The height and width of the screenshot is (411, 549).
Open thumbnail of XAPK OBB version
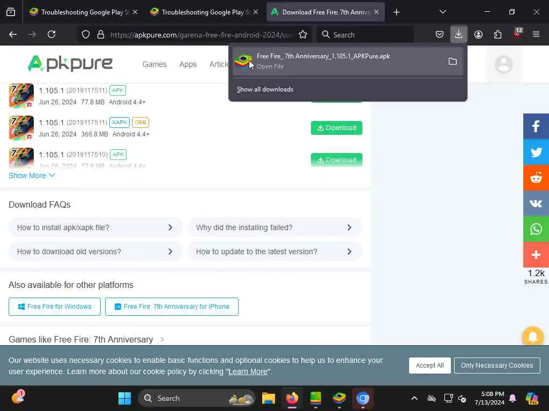pyautogui.click(x=21, y=128)
